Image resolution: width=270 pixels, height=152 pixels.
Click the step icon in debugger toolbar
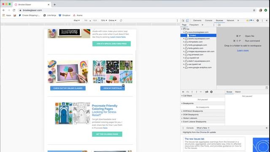(201, 92)
